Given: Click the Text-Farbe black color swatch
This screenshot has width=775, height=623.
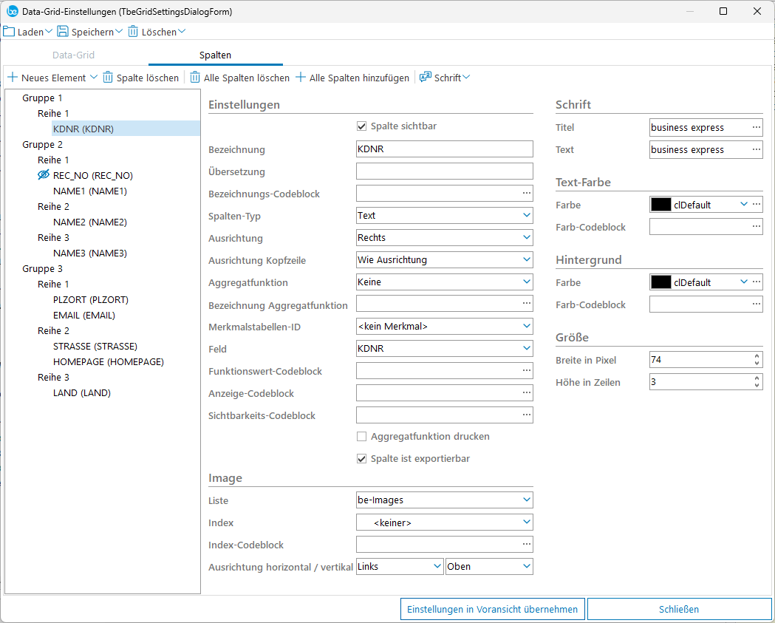Looking at the screenshot, I should coord(660,205).
